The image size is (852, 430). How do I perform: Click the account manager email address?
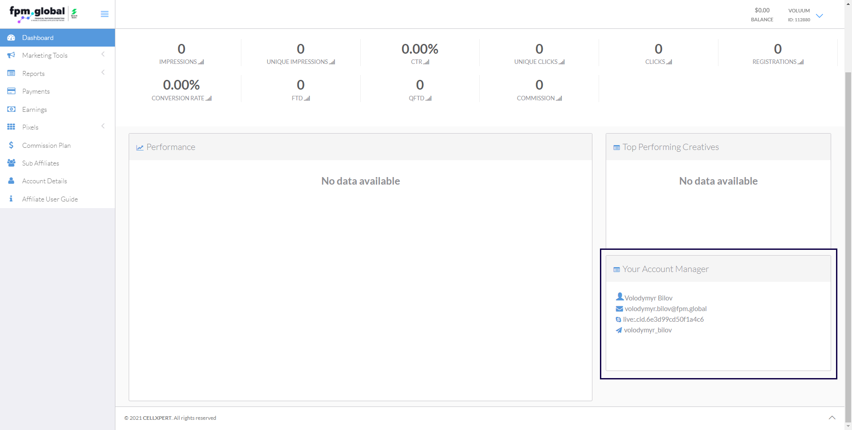(665, 309)
